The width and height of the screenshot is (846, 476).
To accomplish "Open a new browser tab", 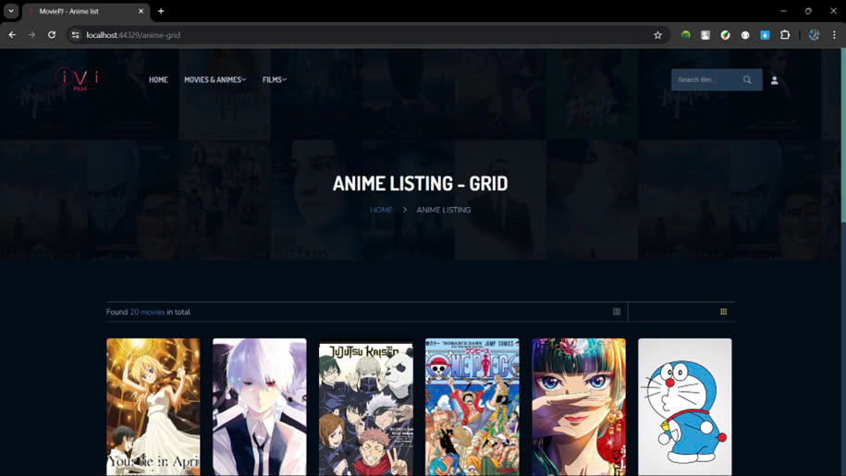I will pos(161,11).
